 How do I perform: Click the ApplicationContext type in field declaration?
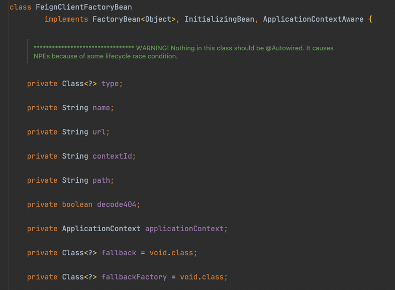pos(101,229)
